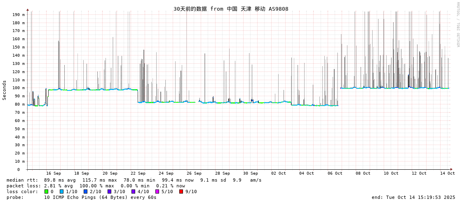Click the purple 4/10 loss swatch

[133, 191]
